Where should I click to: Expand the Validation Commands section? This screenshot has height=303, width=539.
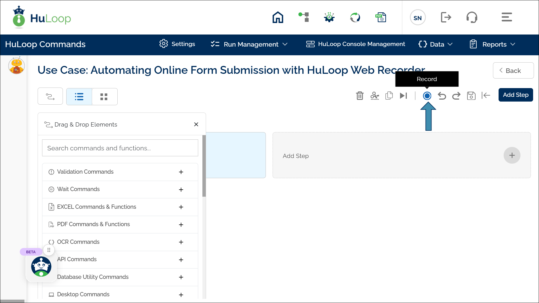pyautogui.click(x=181, y=172)
